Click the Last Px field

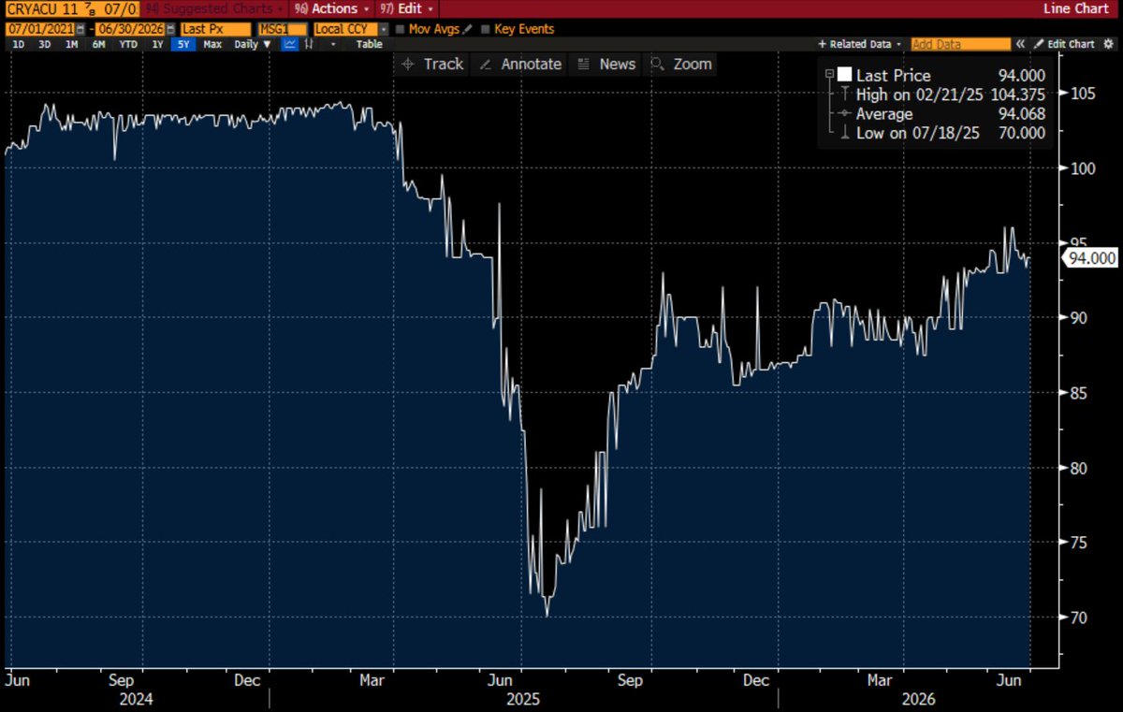(216, 29)
